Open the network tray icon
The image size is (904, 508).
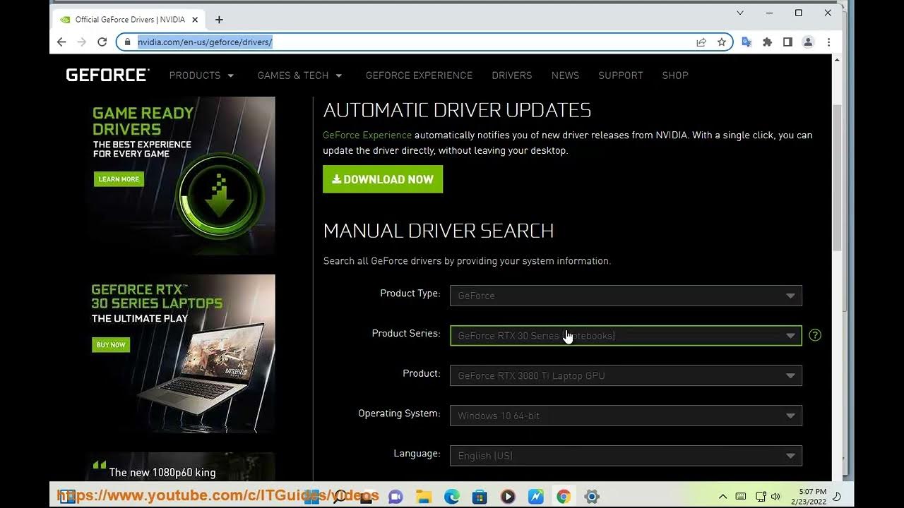pos(761,497)
